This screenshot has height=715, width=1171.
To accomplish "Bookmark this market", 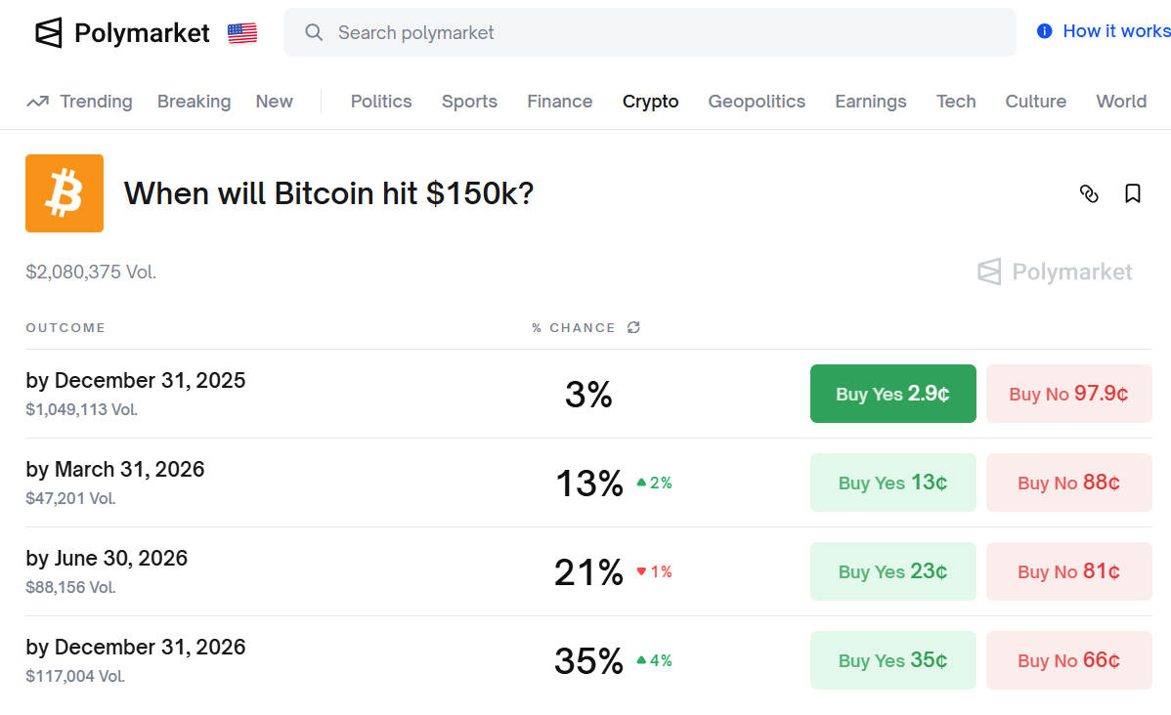I will click(1132, 193).
